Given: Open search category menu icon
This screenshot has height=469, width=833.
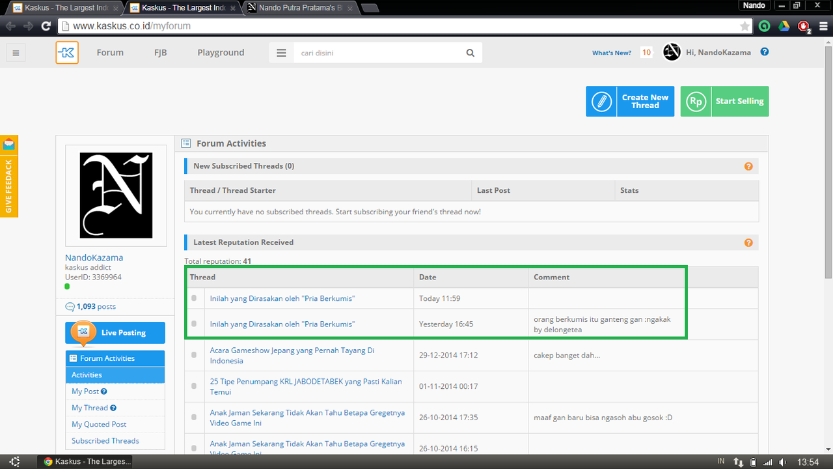Looking at the screenshot, I should (281, 53).
